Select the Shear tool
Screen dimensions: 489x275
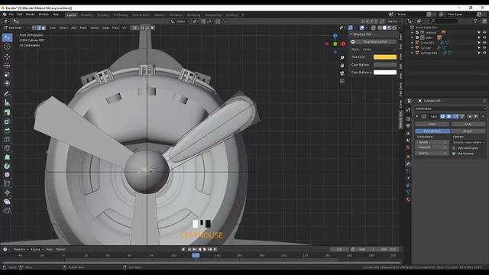click(x=7, y=202)
